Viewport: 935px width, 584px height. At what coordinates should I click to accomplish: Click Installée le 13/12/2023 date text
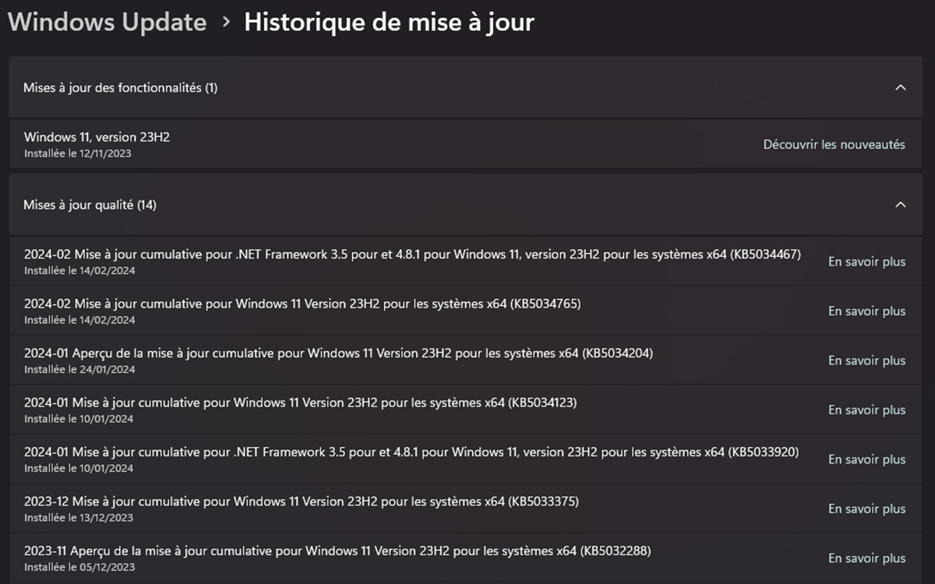pyautogui.click(x=79, y=518)
